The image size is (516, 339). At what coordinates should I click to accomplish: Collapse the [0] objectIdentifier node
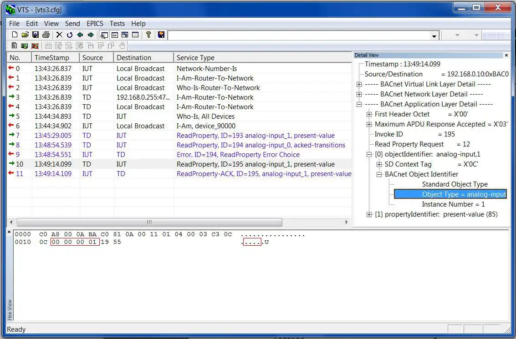pyautogui.click(x=369, y=155)
